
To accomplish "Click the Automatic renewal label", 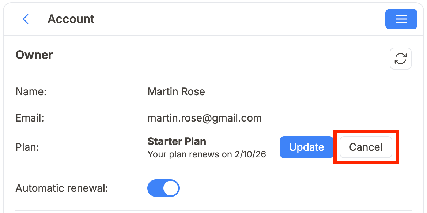I will click(62, 188).
